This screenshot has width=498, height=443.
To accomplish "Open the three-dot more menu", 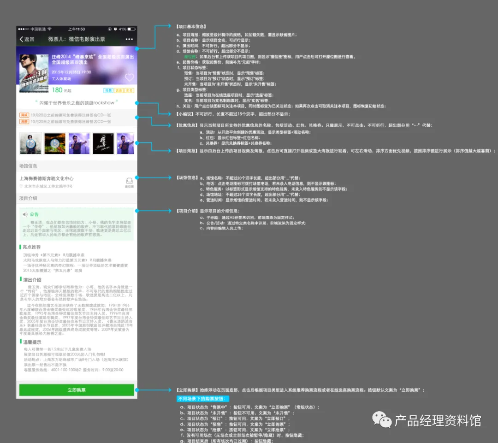I will click(x=129, y=39).
